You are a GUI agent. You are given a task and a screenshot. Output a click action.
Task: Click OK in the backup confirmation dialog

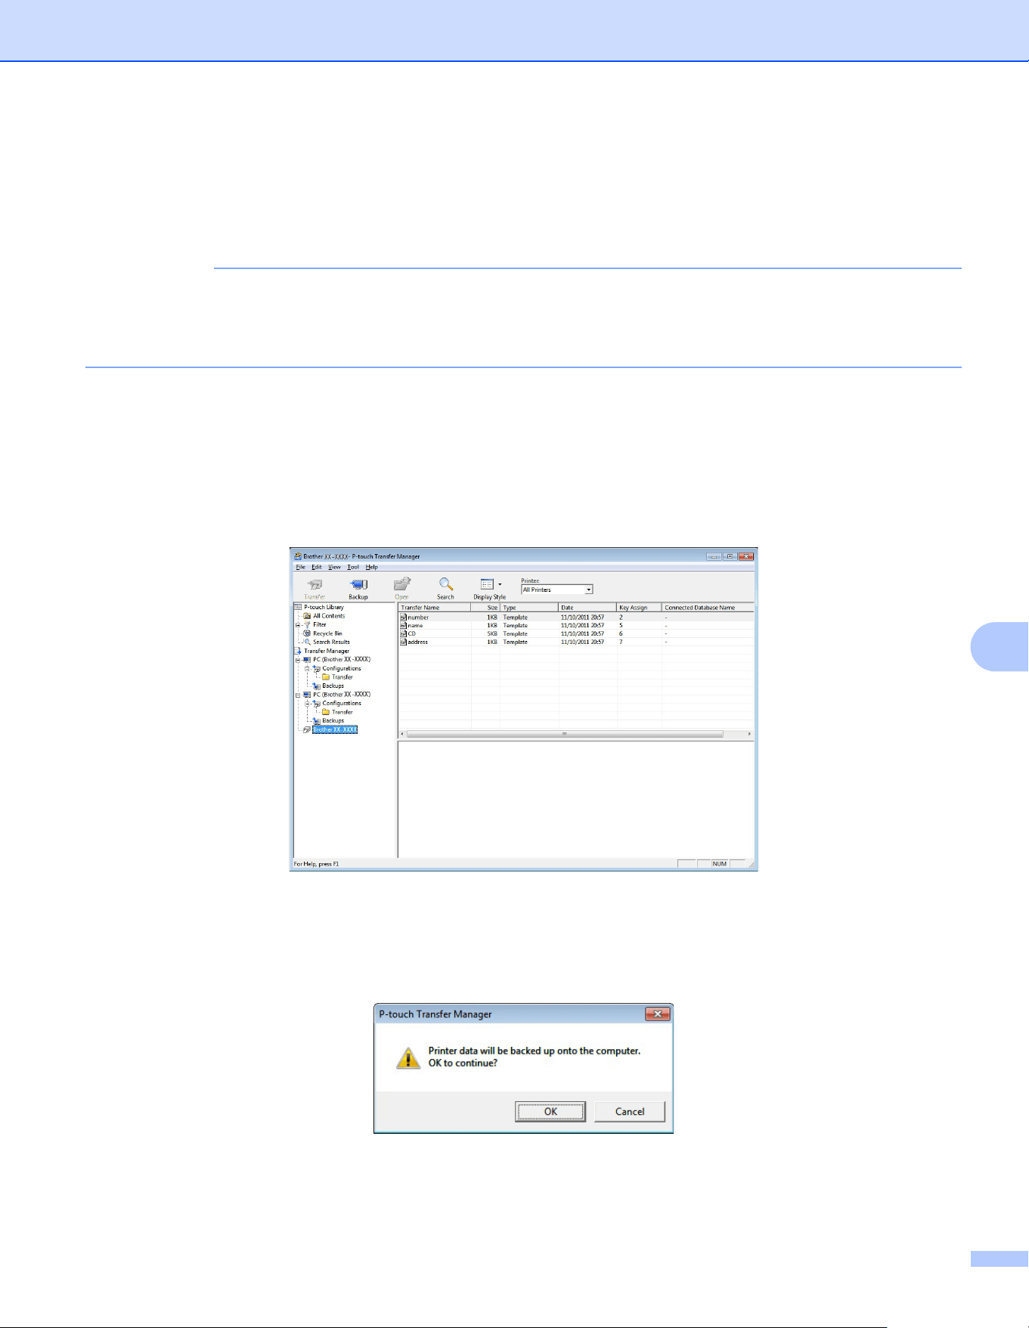click(550, 1111)
